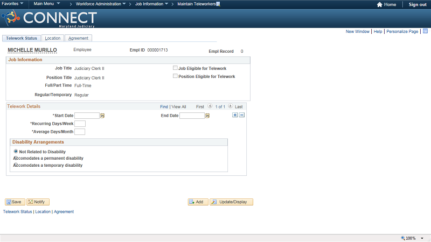Click View All in Telework Details
This screenshot has height=242, width=431.
179,106
